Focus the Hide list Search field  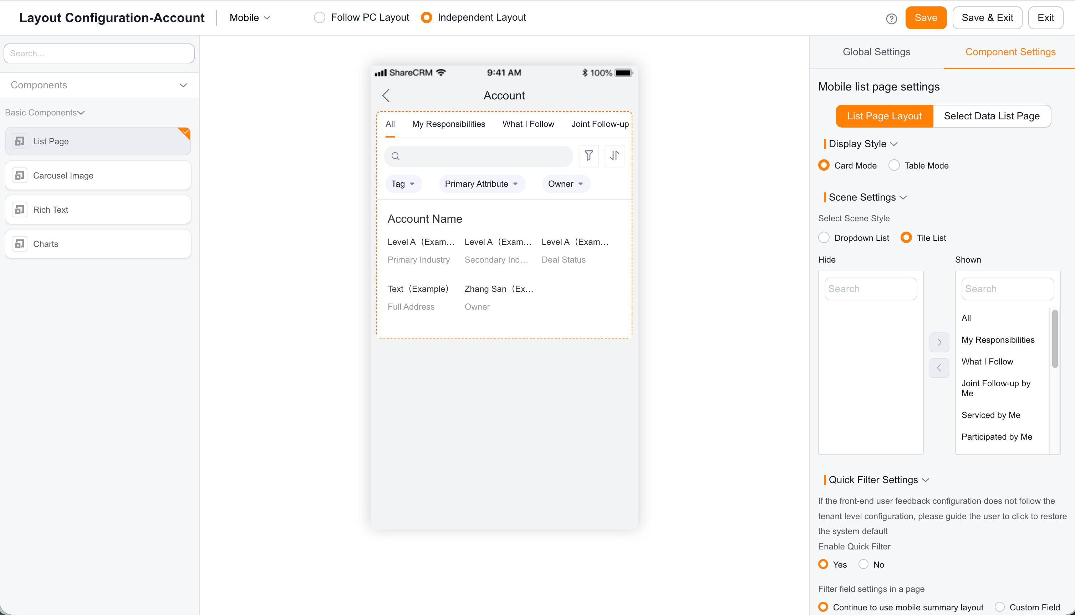[x=870, y=289]
